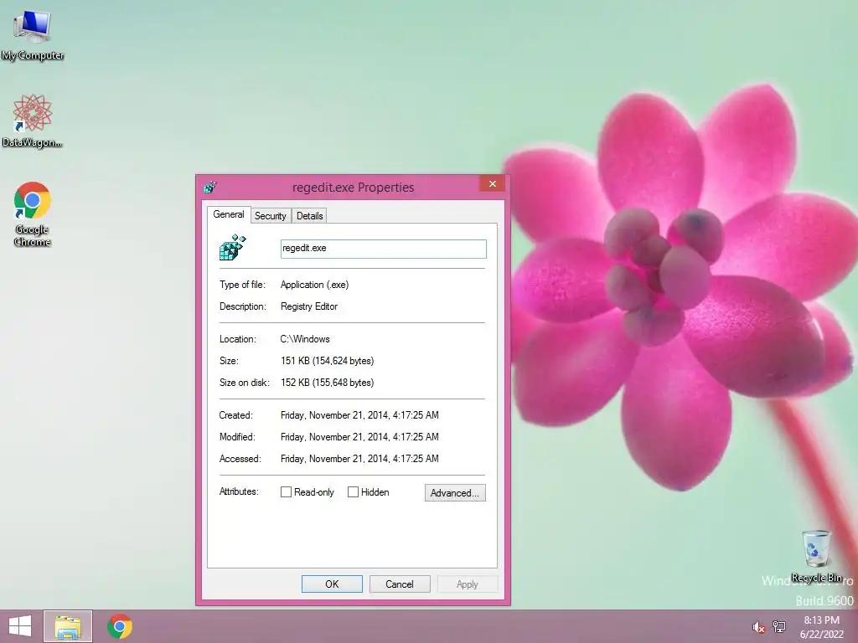This screenshot has width=858, height=643.
Task: Click the Created date value
Action: [x=359, y=415]
